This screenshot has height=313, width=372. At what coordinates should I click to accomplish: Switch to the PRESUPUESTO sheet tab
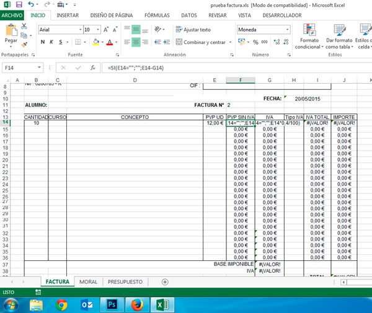[x=125, y=282]
